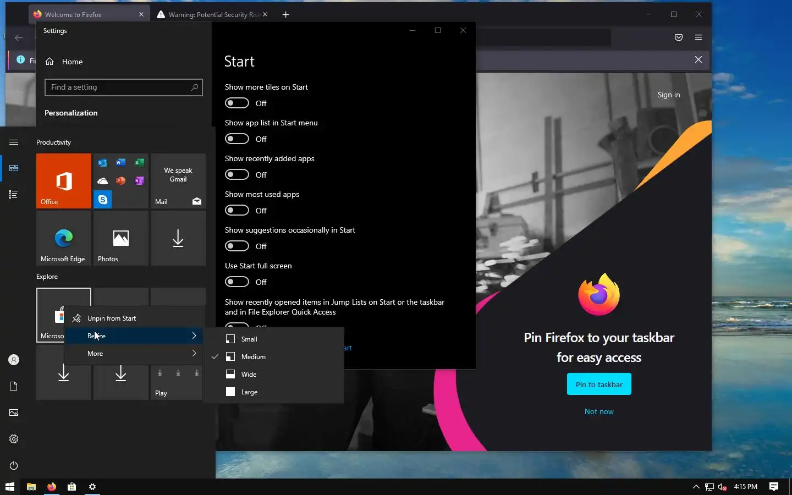Click the Not now link
792x495 pixels.
[599, 411]
